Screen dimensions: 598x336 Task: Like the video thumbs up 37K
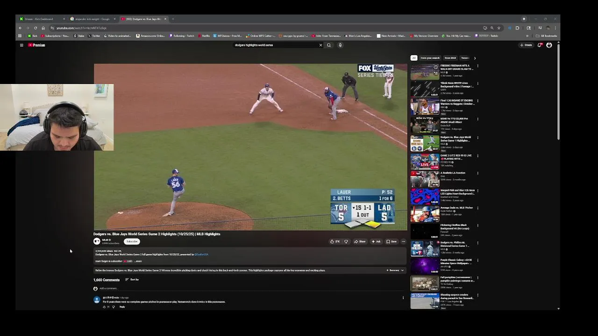click(x=335, y=242)
